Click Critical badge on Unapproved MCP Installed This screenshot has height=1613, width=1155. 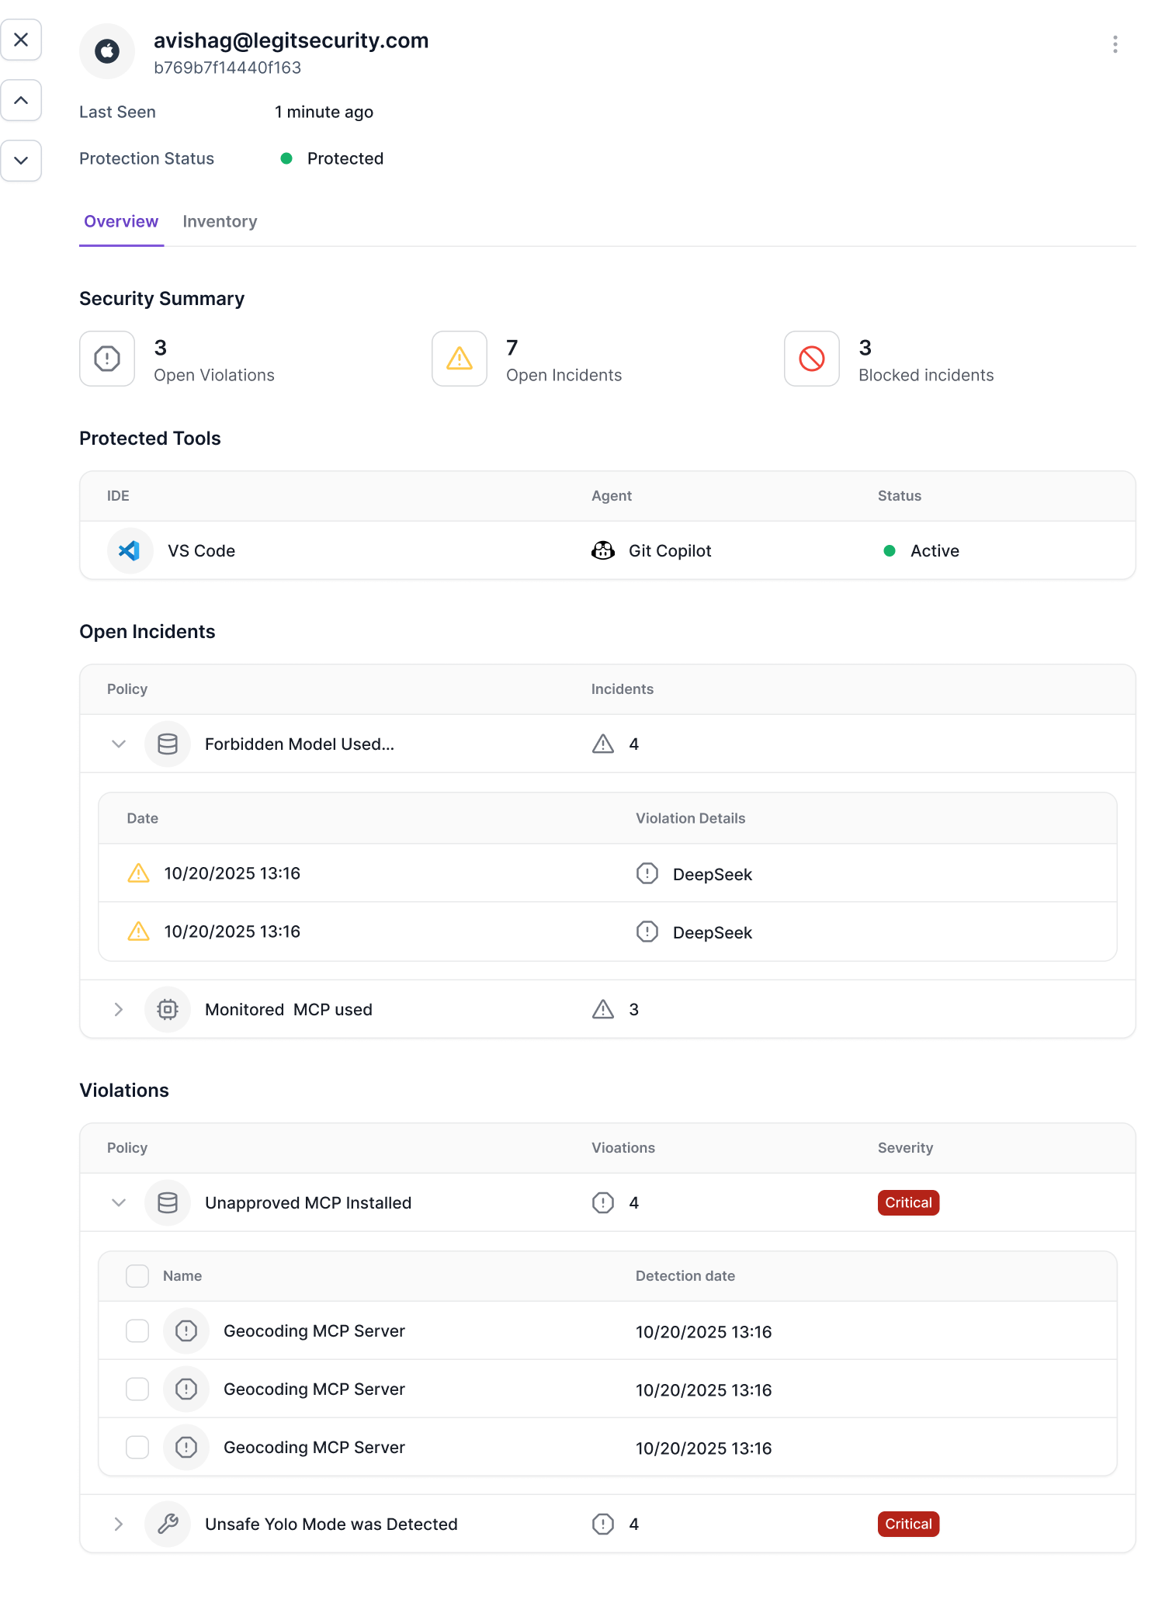point(908,1202)
